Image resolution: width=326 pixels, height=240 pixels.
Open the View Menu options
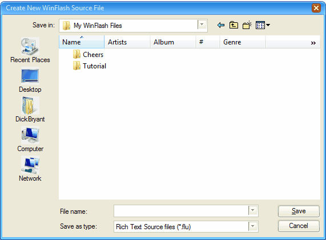(263, 25)
